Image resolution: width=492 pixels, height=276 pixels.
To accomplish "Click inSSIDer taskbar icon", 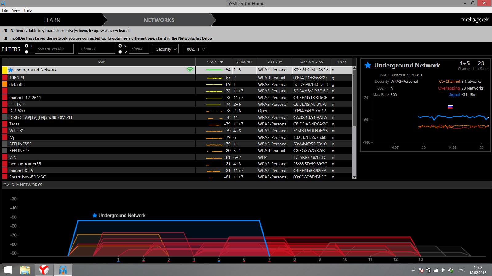I will click(x=63, y=270).
